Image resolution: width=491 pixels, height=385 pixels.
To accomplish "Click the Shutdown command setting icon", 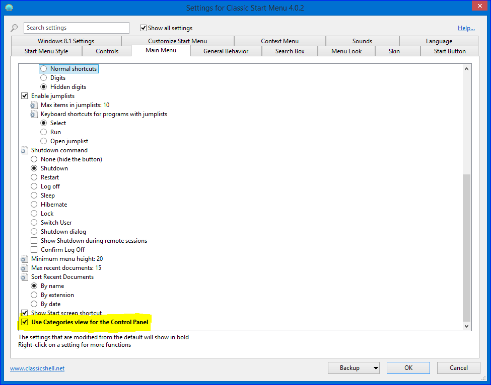I will tap(24, 150).
